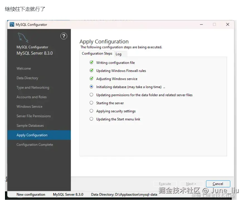Click 'MySQL Server 8.3.0' in status bar
The width and height of the screenshot is (245, 200).
pos(68,194)
